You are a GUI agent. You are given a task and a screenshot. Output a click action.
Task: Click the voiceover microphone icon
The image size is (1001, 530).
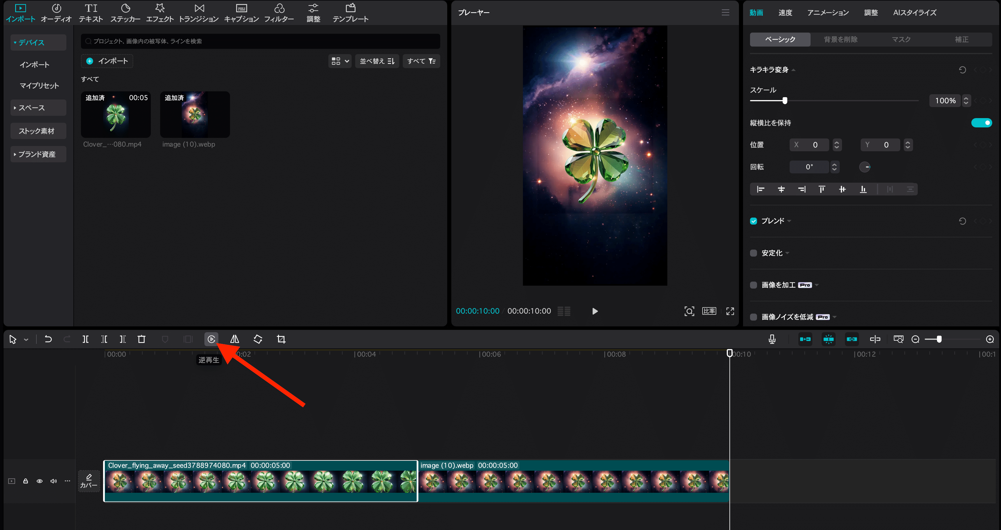(x=772, y=339)
